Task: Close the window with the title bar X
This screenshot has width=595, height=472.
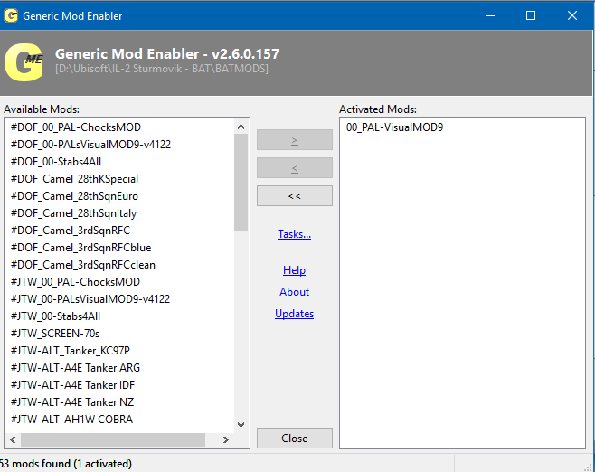Action: click(572, 15)
